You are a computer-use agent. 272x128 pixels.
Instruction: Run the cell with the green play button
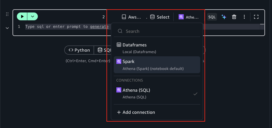pos(22,17)
